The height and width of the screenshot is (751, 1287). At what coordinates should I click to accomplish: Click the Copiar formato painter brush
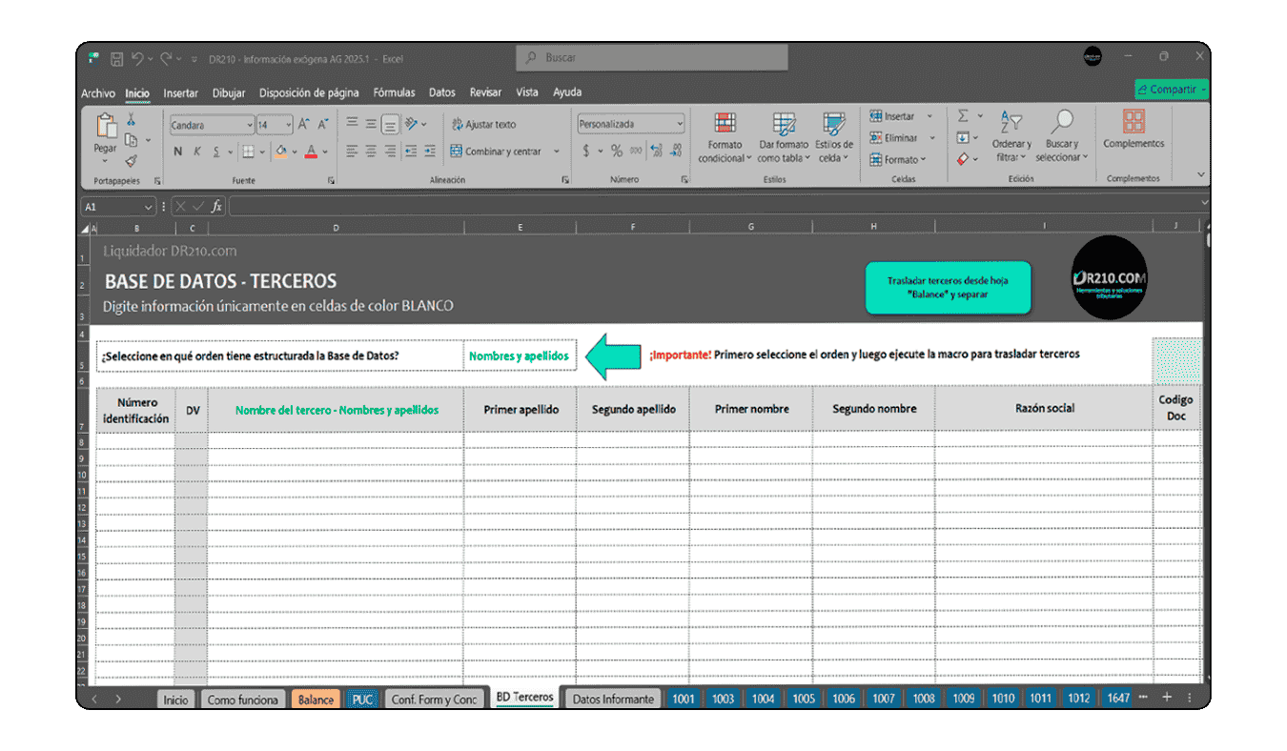pos(131,162)
